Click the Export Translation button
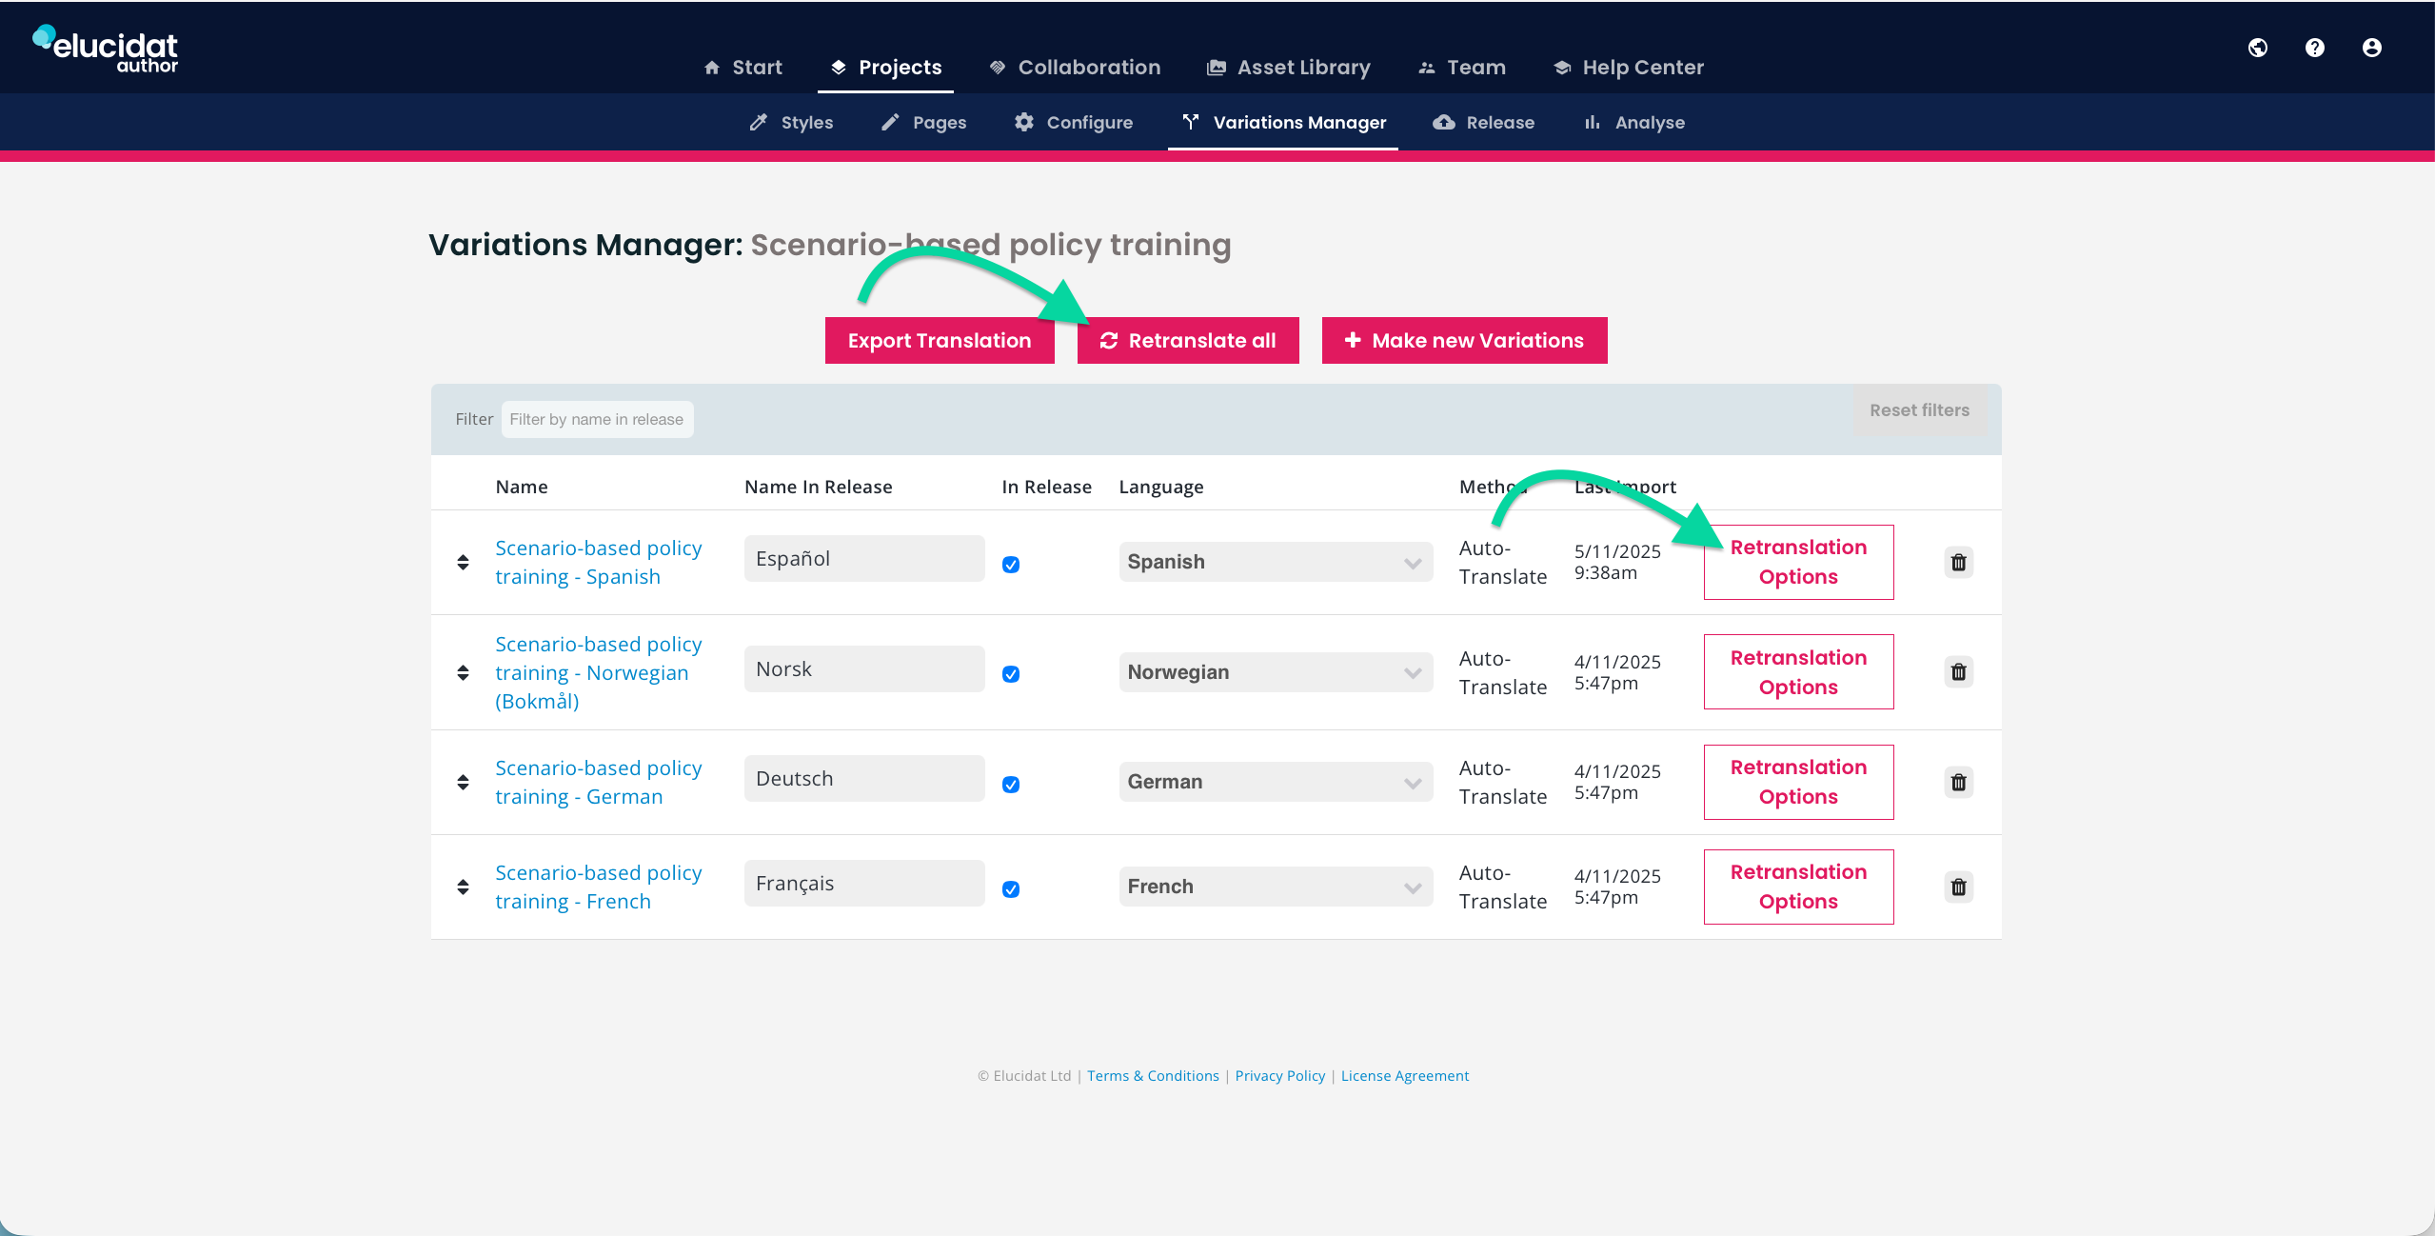The image size is (2435, 1236). coord(940,341)
